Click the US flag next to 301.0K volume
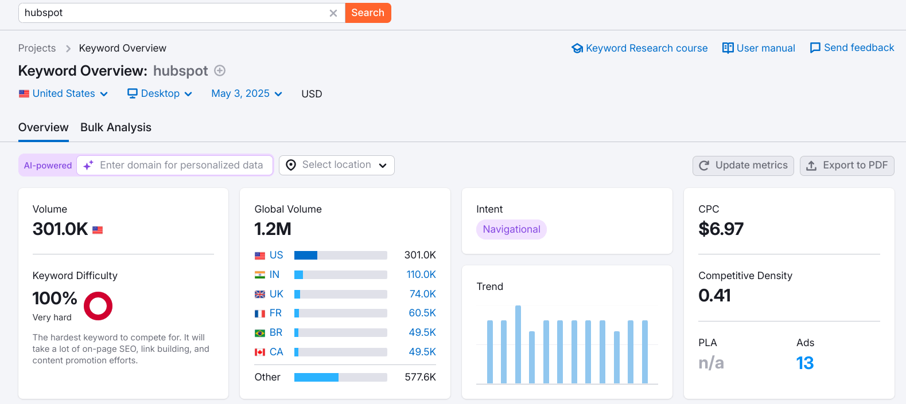 [98, 230]
